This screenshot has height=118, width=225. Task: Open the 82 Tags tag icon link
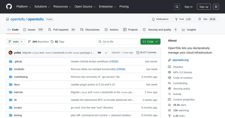click(x=57, y=42)
